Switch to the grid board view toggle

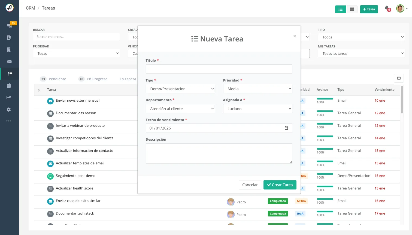tap(352, 9)
